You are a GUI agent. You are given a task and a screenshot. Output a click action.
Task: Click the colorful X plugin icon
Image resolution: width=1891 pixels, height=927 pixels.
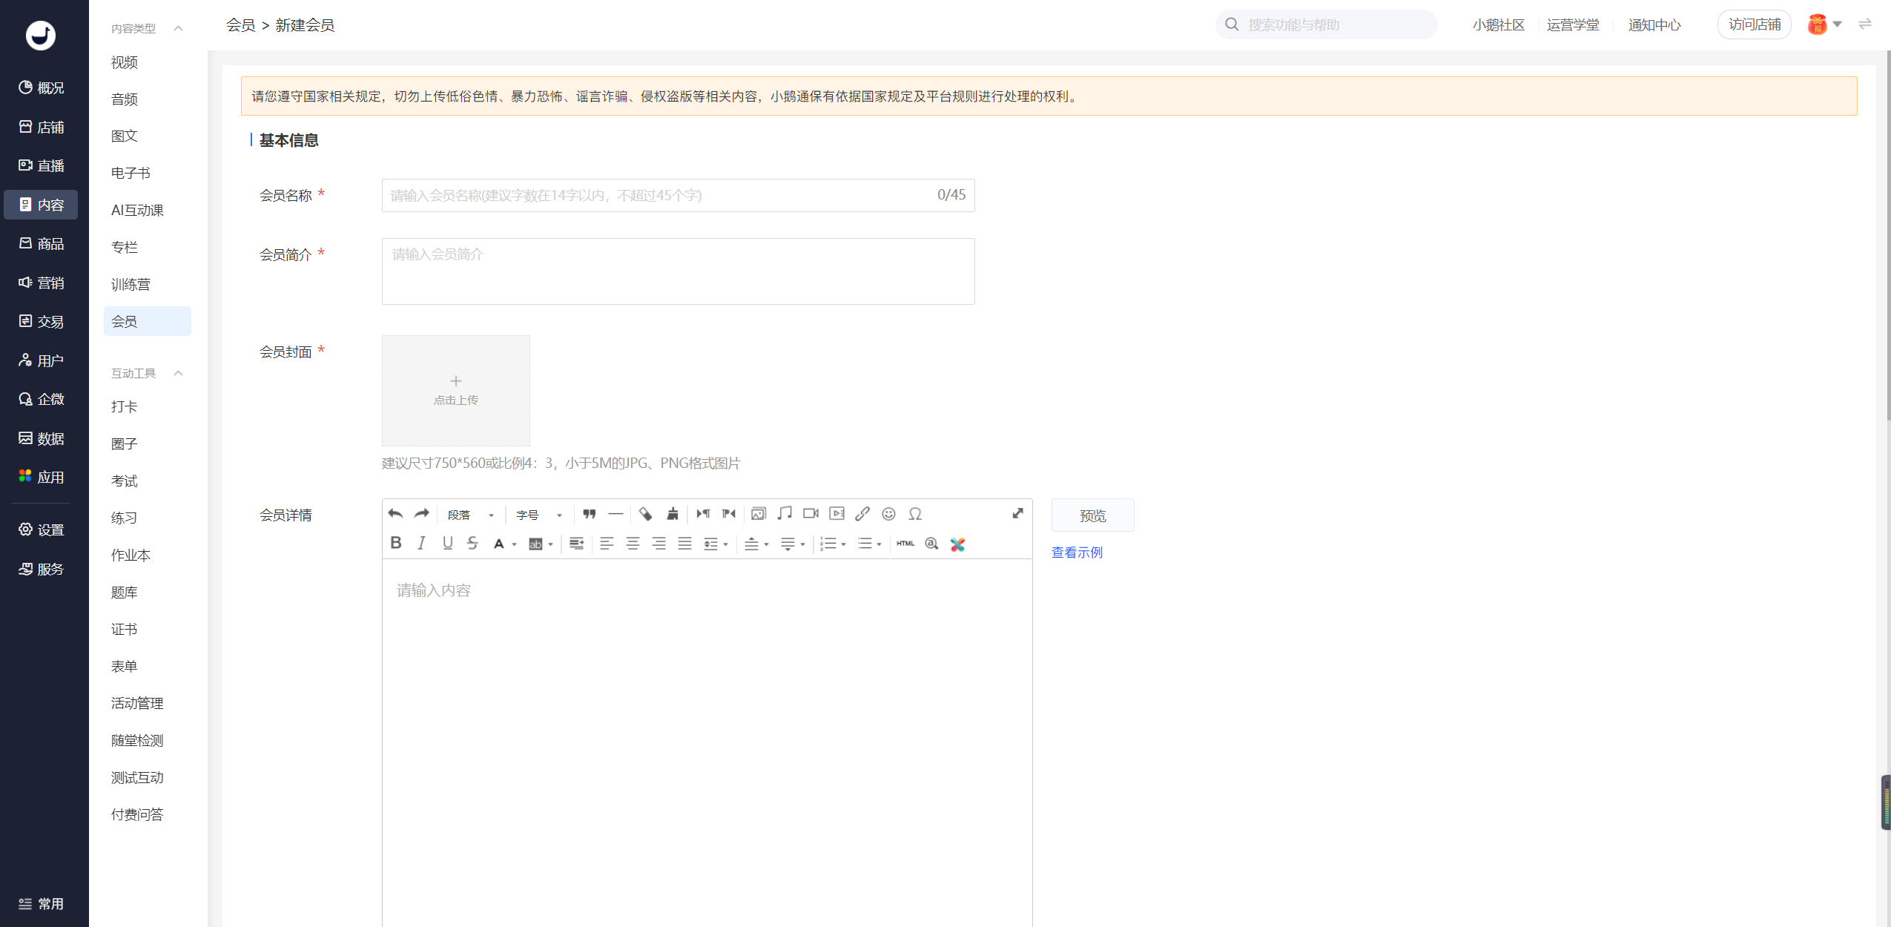[958, 544]
